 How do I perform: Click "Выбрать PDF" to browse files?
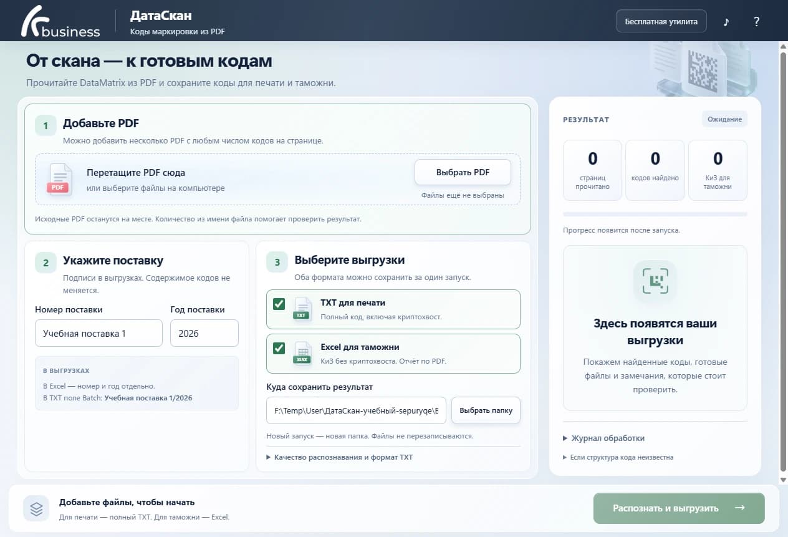tap(463, 173)
